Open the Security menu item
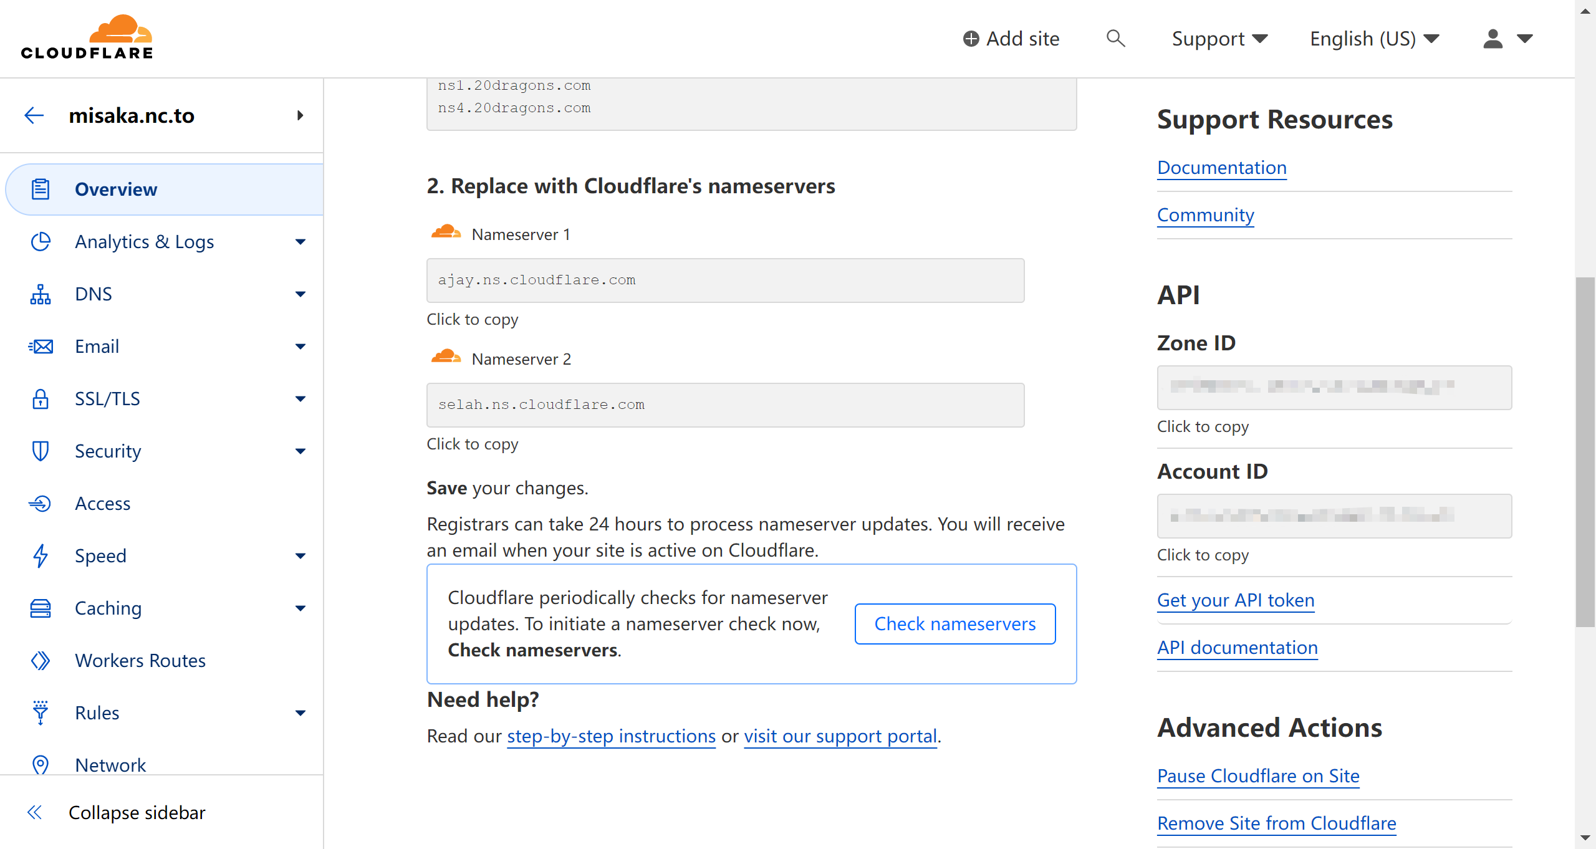The image size is (1596, 849). [x=108, y=451]
